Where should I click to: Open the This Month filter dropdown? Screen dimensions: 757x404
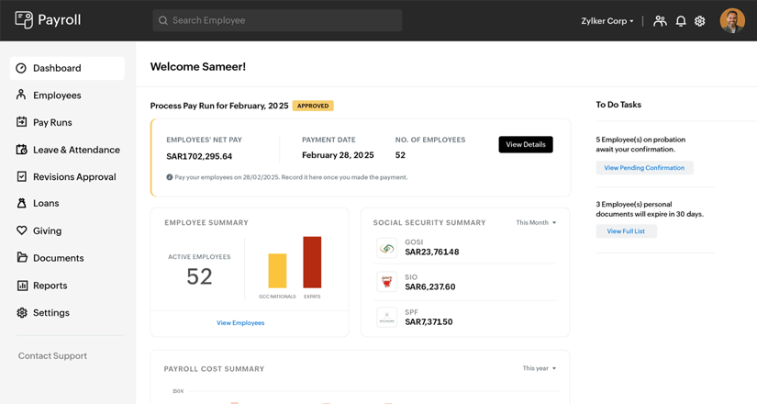tap(536, 223)
